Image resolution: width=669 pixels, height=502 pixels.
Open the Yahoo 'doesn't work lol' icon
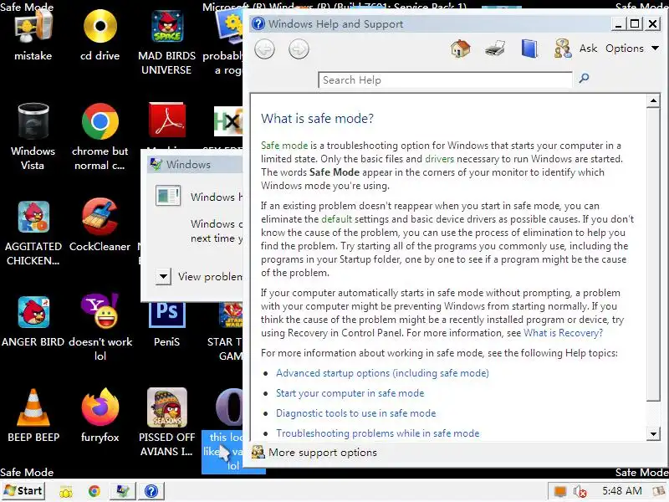click(x=100, y=310)
